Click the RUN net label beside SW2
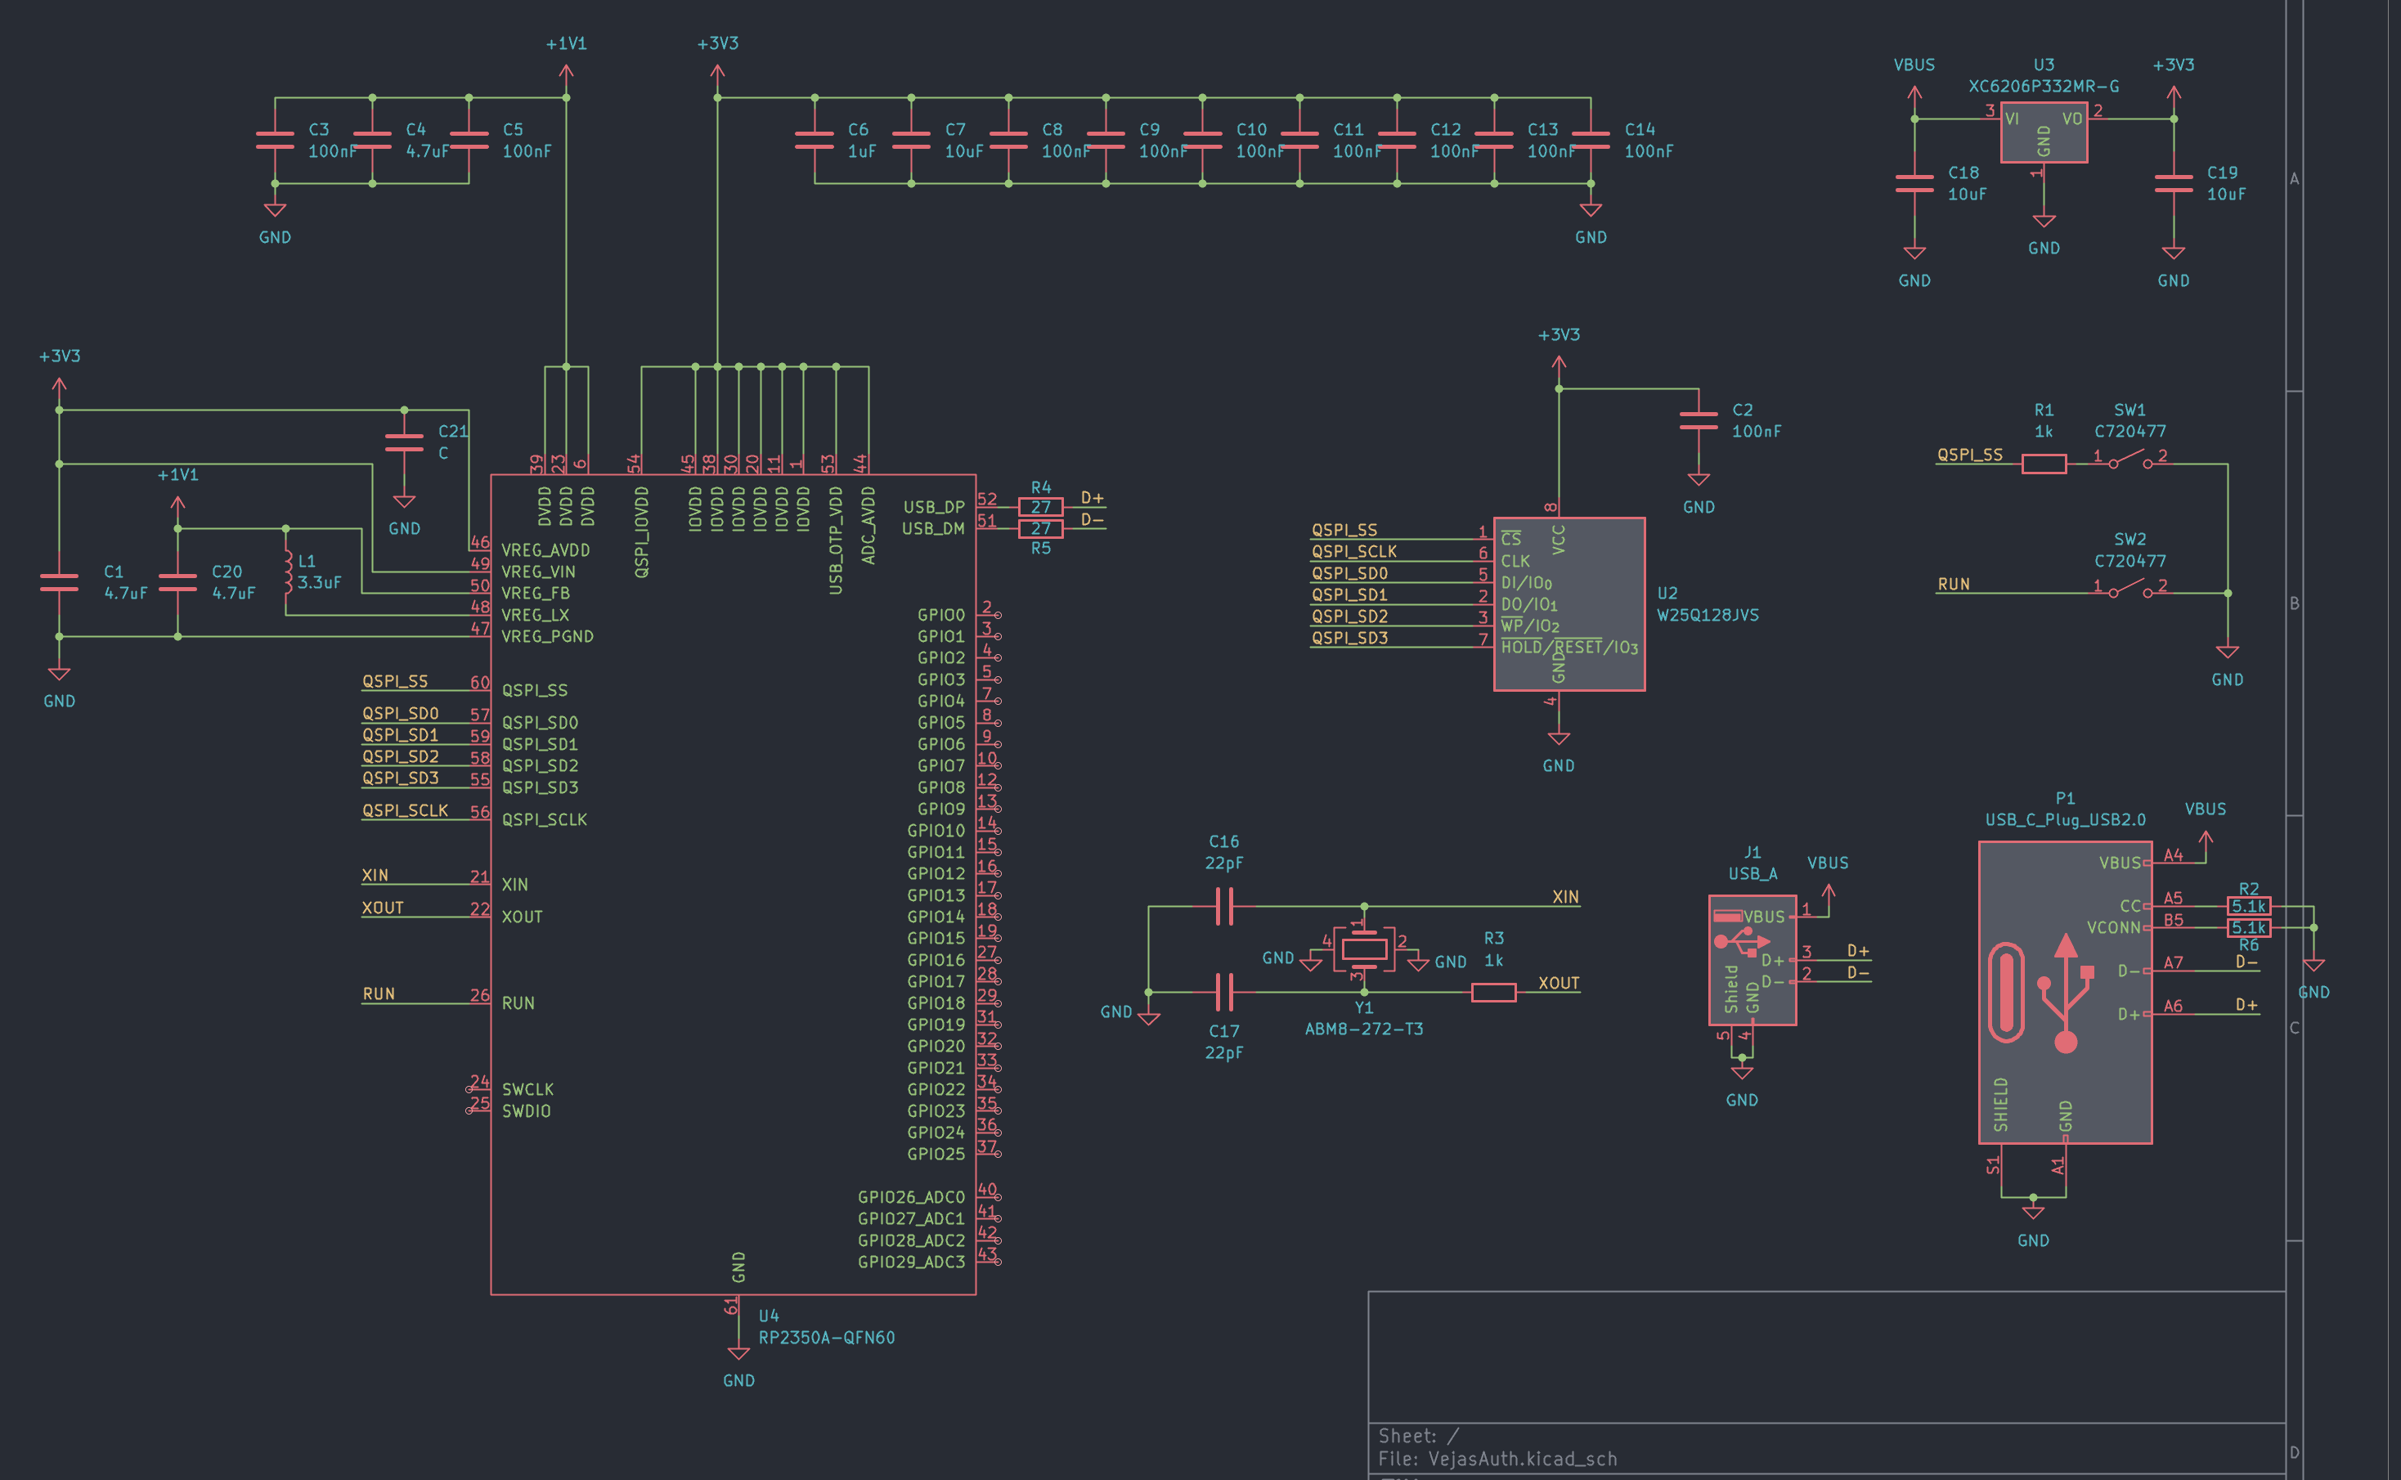This screenshot has height=1480, width=2401. [1953, 585]
